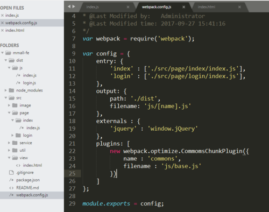Select the node_modules folder name
Viewport: 269px width, 212px height.
30,90
